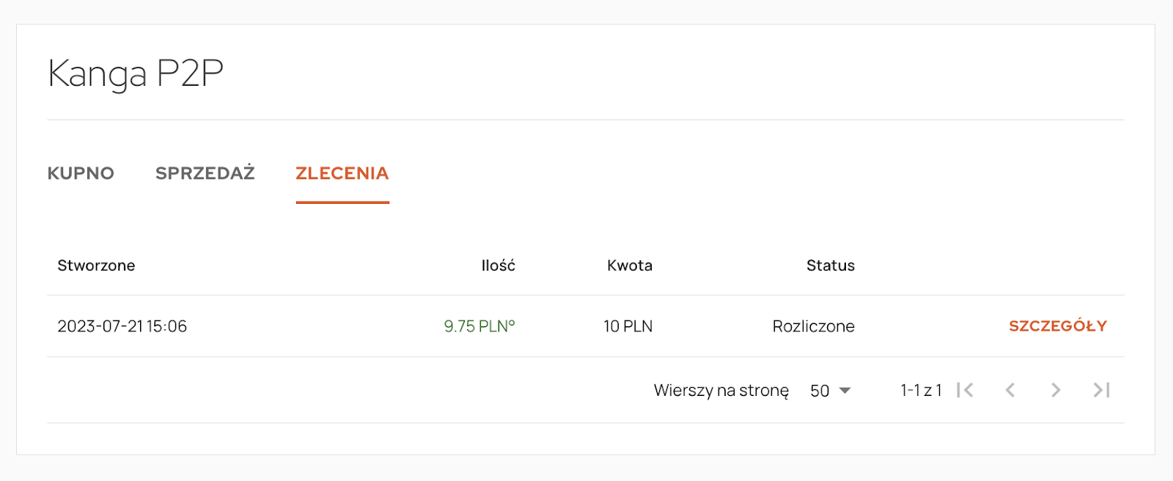The width and height of the screenshot is (1173, 481).
Task: Open the rows-per-page value 50
Action: pyautogui.click(x=820, y=391)
